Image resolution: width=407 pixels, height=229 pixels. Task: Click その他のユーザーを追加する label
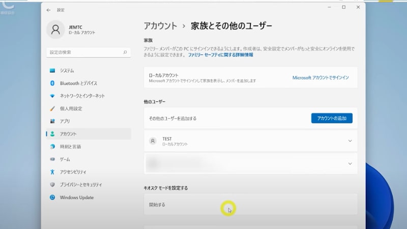coord(172,119)
